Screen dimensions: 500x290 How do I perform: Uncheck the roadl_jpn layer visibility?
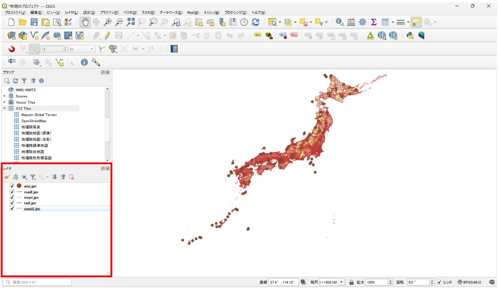tap(12, 192)
